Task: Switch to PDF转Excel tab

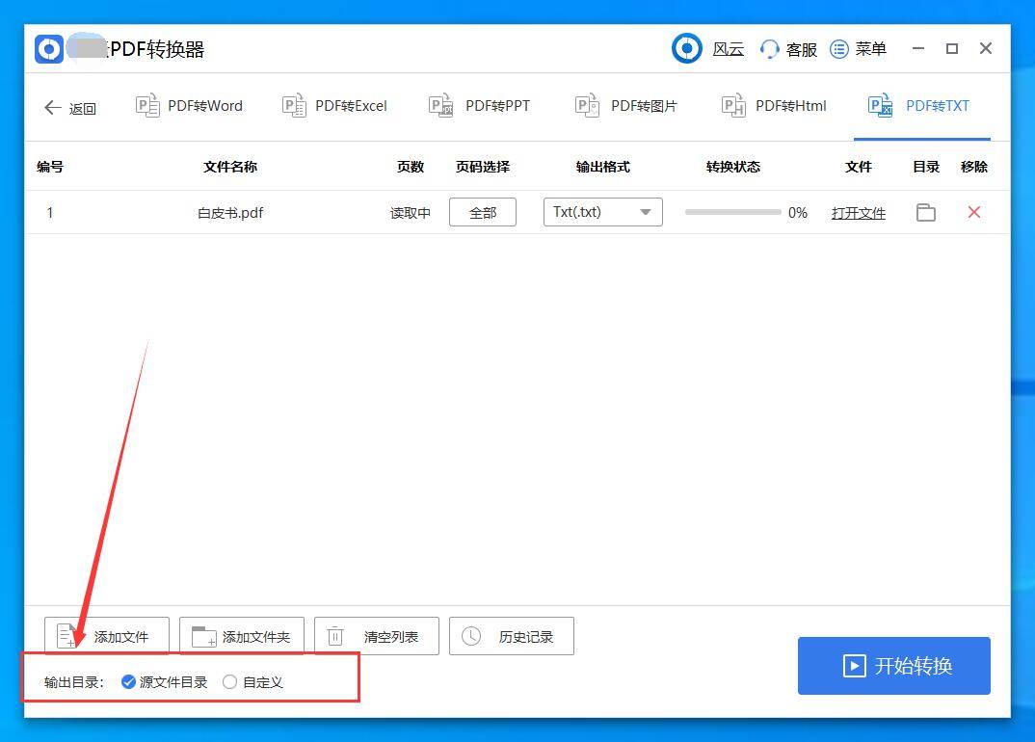Action: click(x=334, y=106)
